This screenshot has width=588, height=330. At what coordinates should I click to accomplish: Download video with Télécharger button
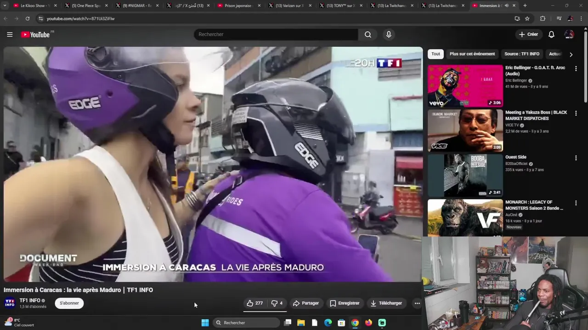click(x=386, y=303)
